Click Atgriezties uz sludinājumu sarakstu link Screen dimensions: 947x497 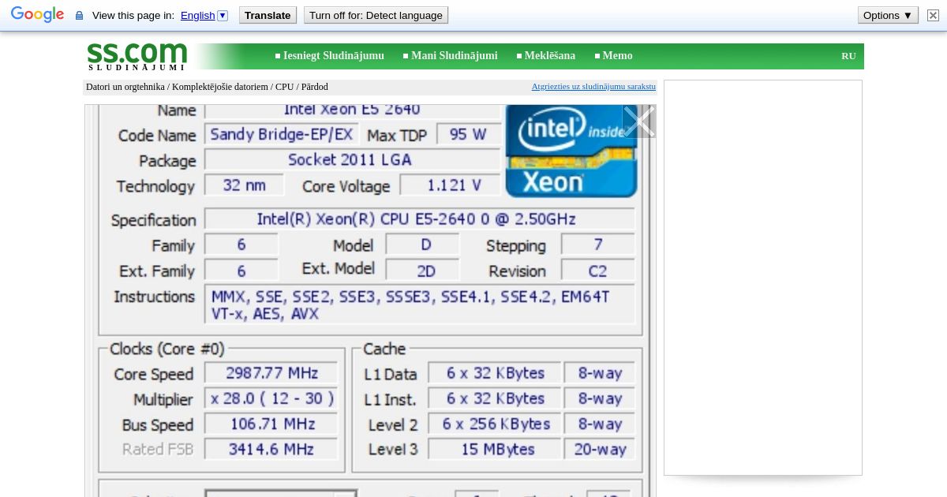coord(593,87)
